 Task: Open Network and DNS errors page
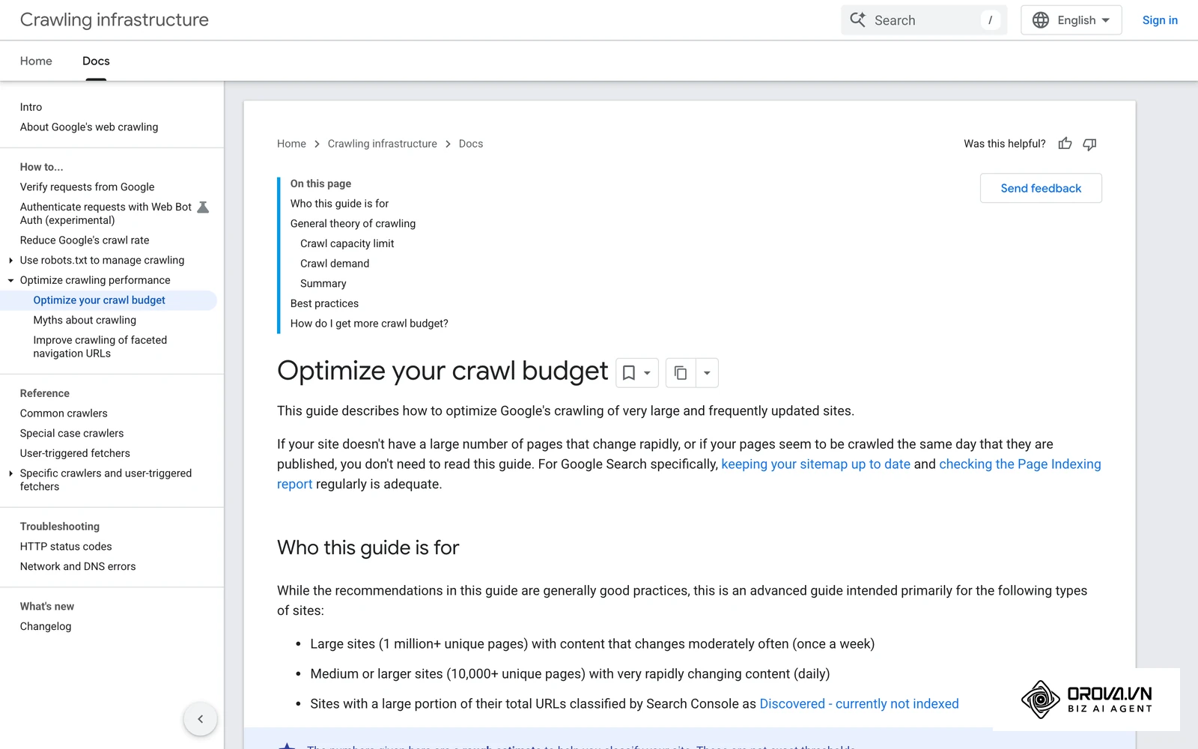(78, 567)
